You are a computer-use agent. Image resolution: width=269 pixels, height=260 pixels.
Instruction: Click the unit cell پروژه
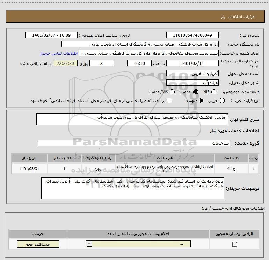point(98,169)
